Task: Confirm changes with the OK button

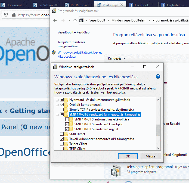Action: (128, 156)
